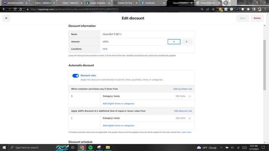This screenshot has height=151, width=269.
Task: Switch to Lamar Advertising tab
Action: coord(97,3)
